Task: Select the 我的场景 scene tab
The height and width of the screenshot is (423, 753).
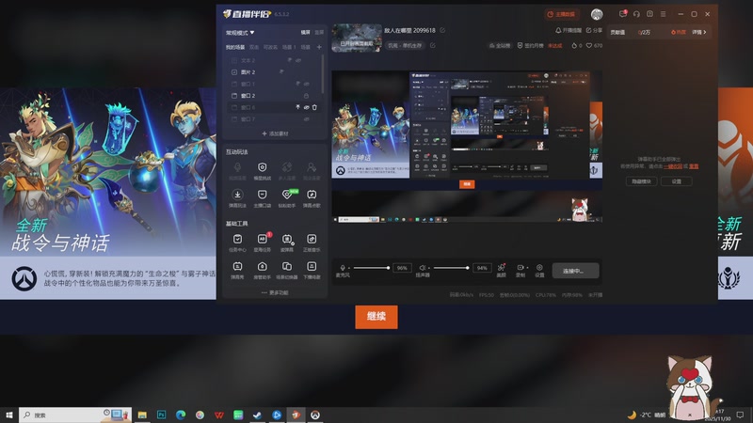Action: coord(235,47)
